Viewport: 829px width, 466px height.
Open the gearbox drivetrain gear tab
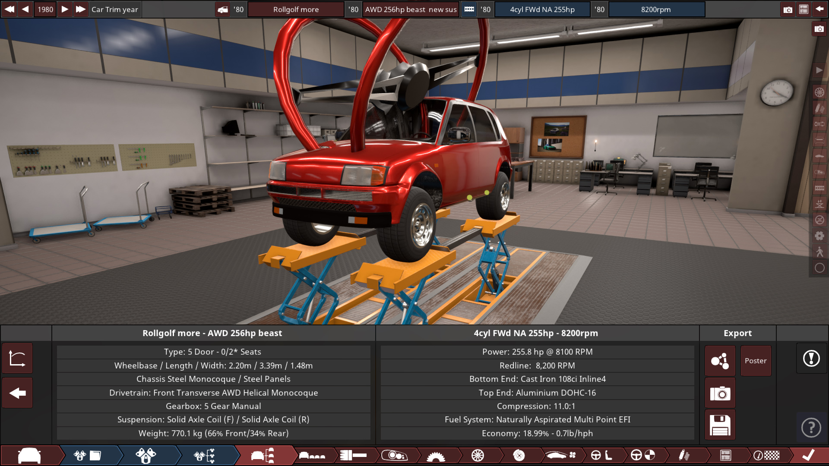pyautogui.click(x=436, y=455)
